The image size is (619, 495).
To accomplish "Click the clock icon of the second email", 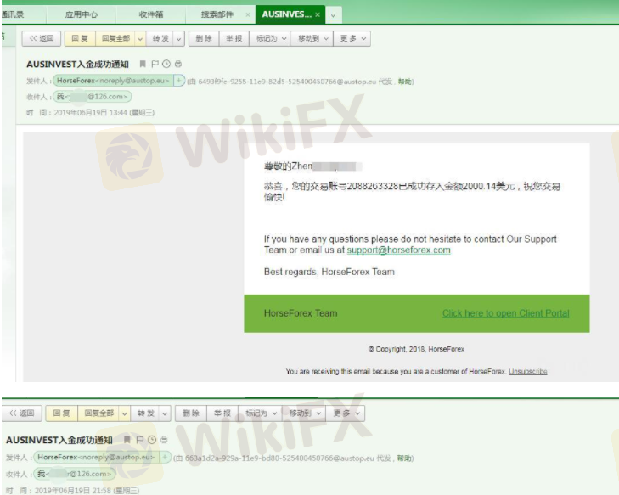I will (x=152, y=440).
